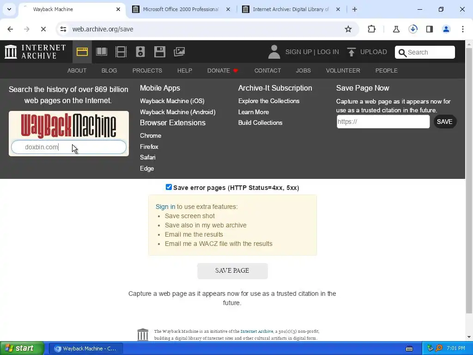Viewport: 473px width, 355px height.
Task: Click the SAVE button in Save Page Now
Action: point(445,122)
